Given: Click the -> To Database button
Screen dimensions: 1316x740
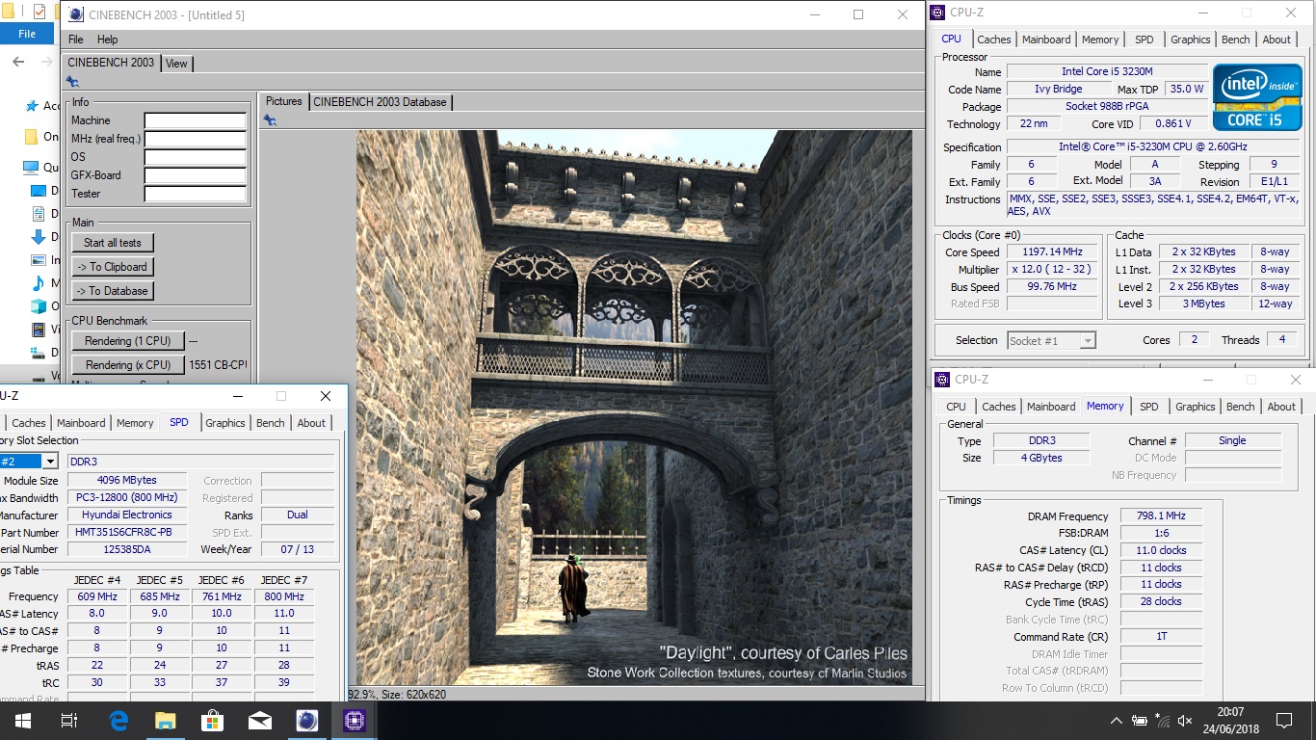Looking at the screenshot, I should tap(113, 291).
